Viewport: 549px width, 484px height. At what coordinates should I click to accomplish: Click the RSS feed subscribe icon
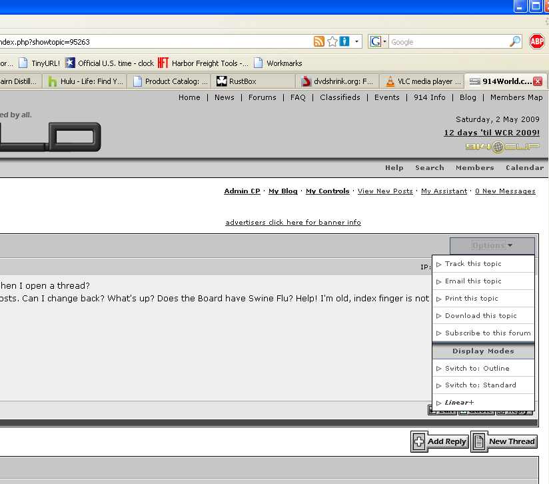click(319, 41)
